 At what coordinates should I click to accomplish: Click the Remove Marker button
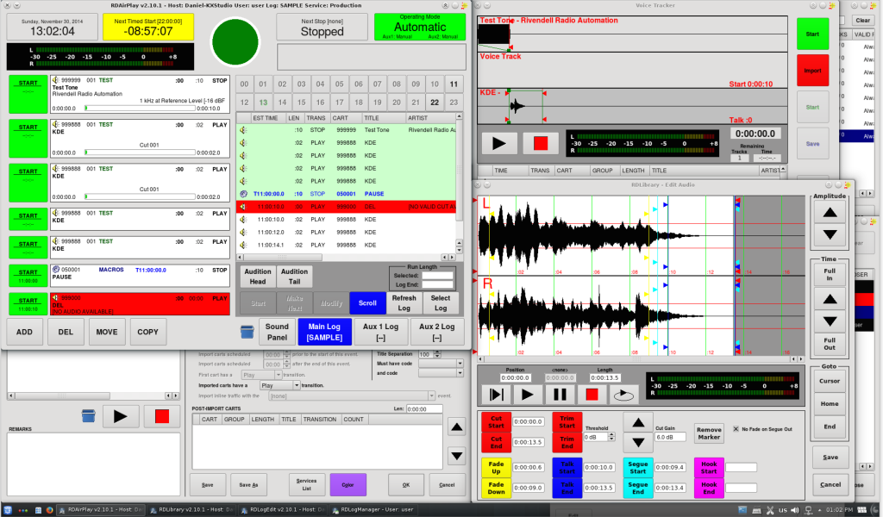(x=709, y=433)
